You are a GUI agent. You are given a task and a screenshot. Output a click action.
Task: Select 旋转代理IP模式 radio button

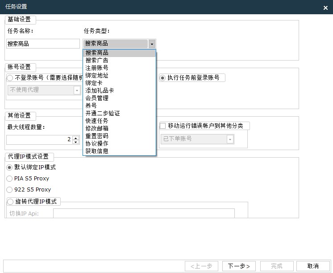pos(10,201)
